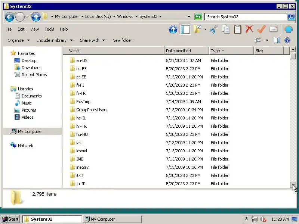
Task: Toggle the navigation pane toolbar icon
Action: (185, 29)
